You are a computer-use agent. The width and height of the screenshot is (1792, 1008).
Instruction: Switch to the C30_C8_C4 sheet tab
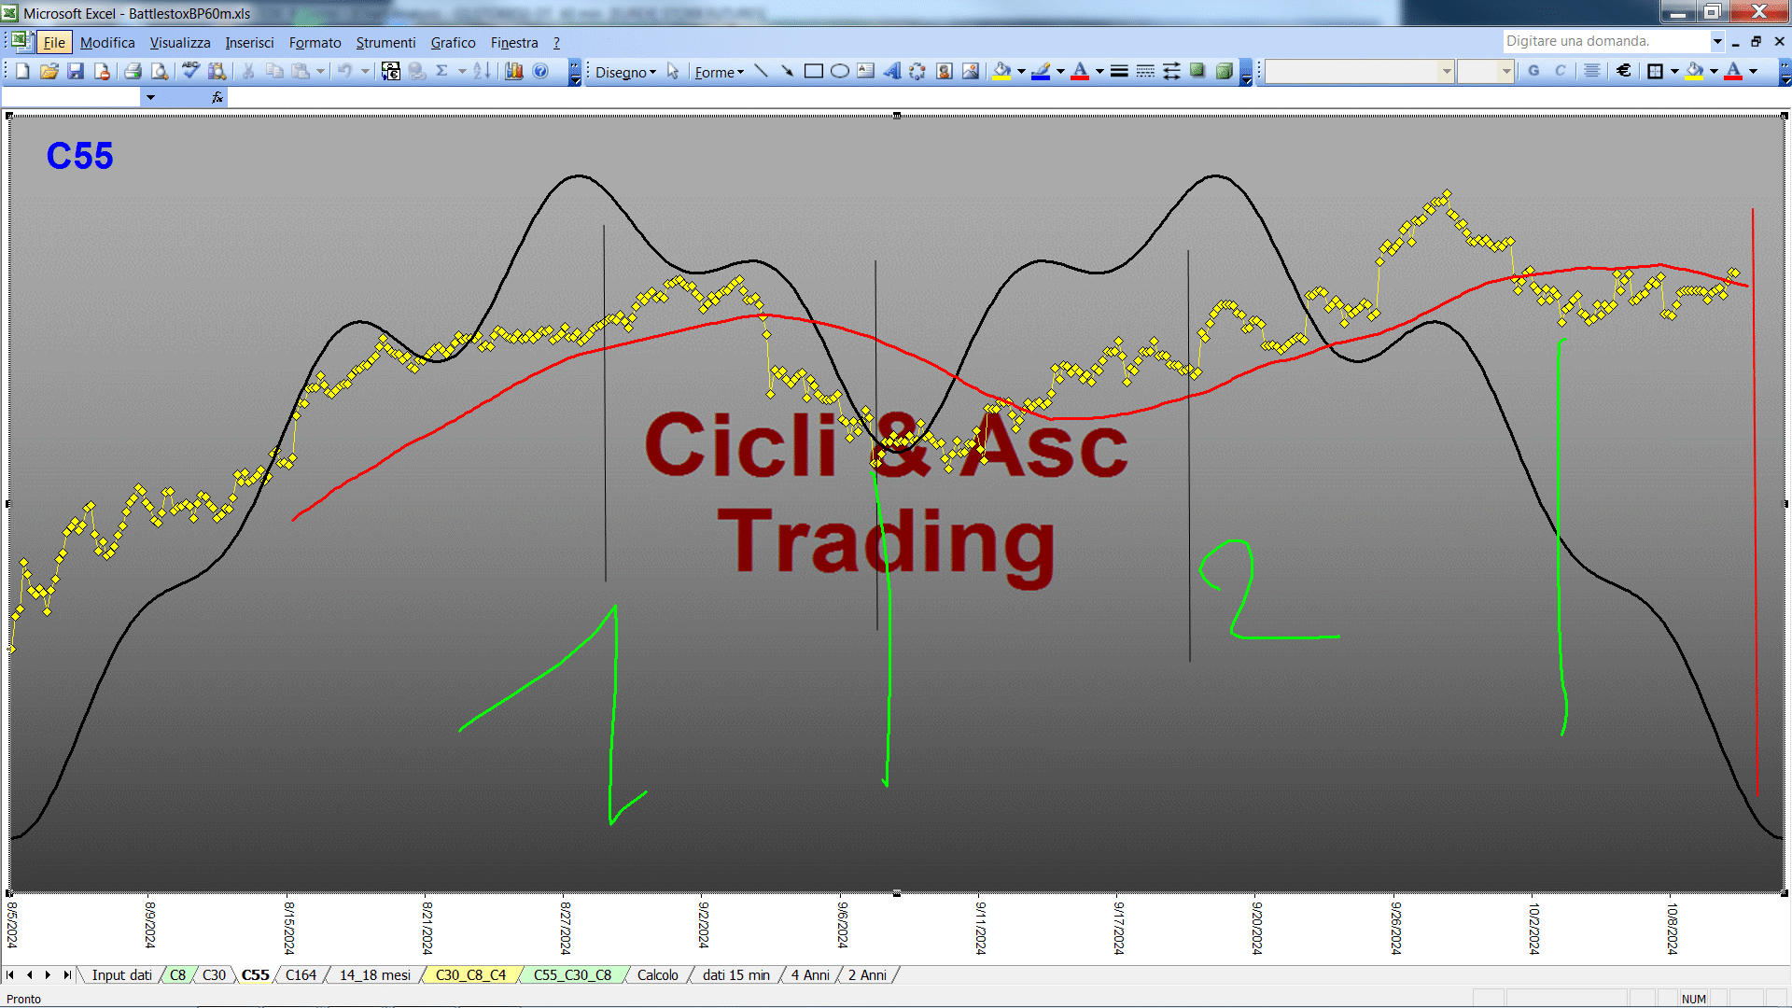pyautogui.click(x=470, y=975)
